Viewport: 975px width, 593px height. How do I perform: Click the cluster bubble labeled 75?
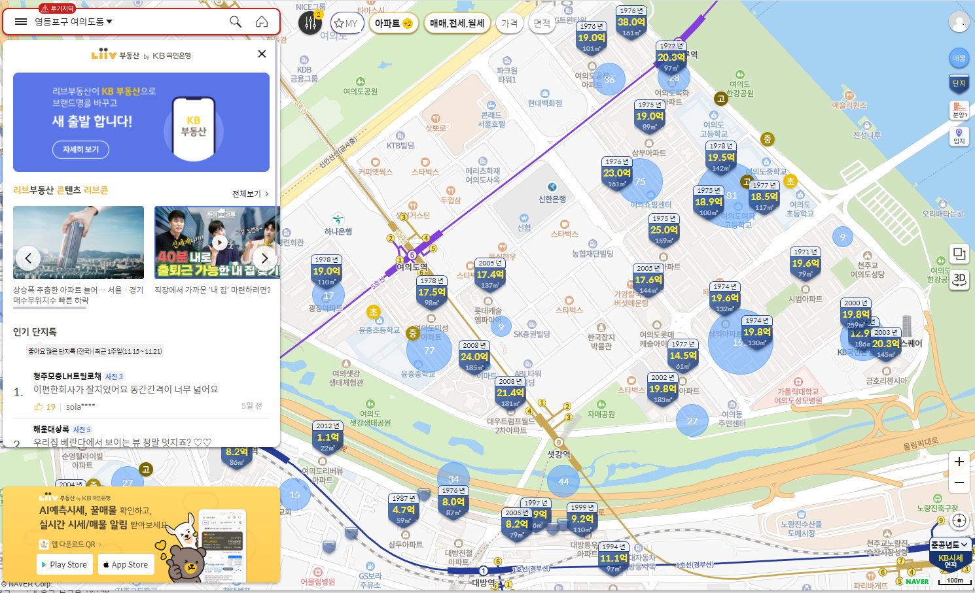(x=640, y=182)
